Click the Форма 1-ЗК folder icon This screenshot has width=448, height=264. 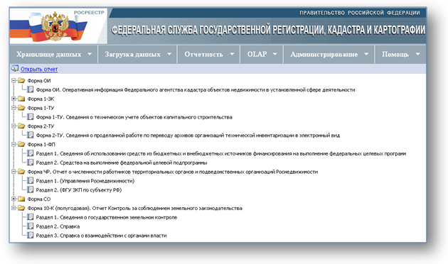click(x=21, y=99)
